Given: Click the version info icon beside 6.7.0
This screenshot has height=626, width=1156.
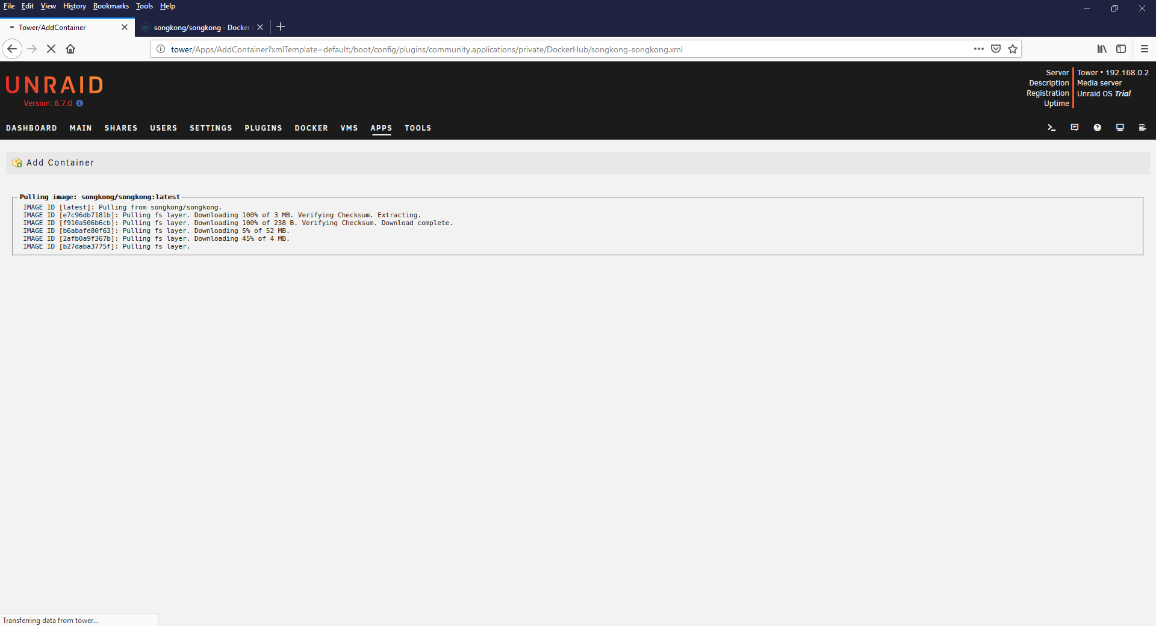Looking at the screenshot, I should pos(79,103).
